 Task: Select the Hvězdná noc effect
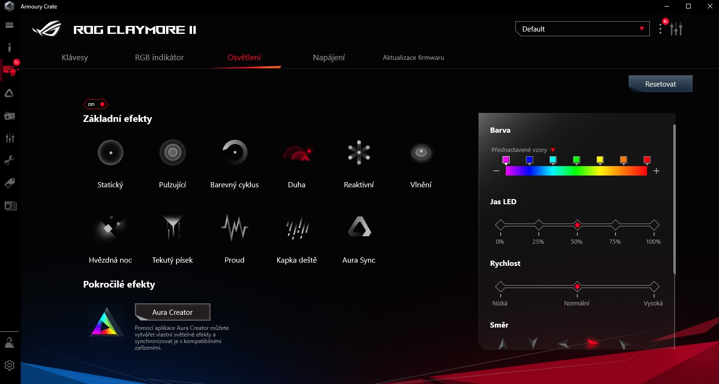pos(111,228)
